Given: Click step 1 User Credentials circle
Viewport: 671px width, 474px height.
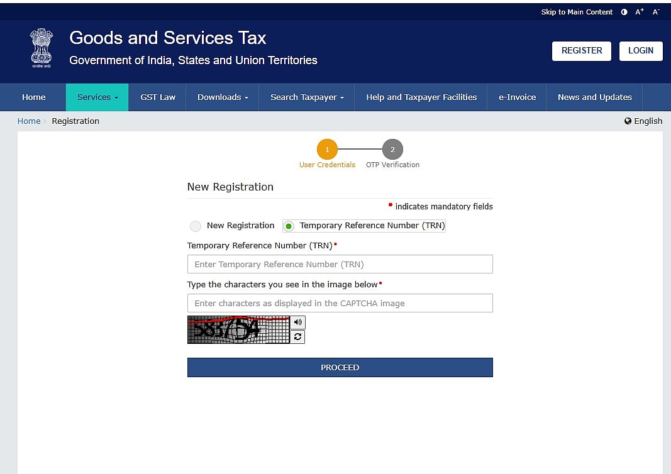Looking at the screenshot, I should coord(327,150).
